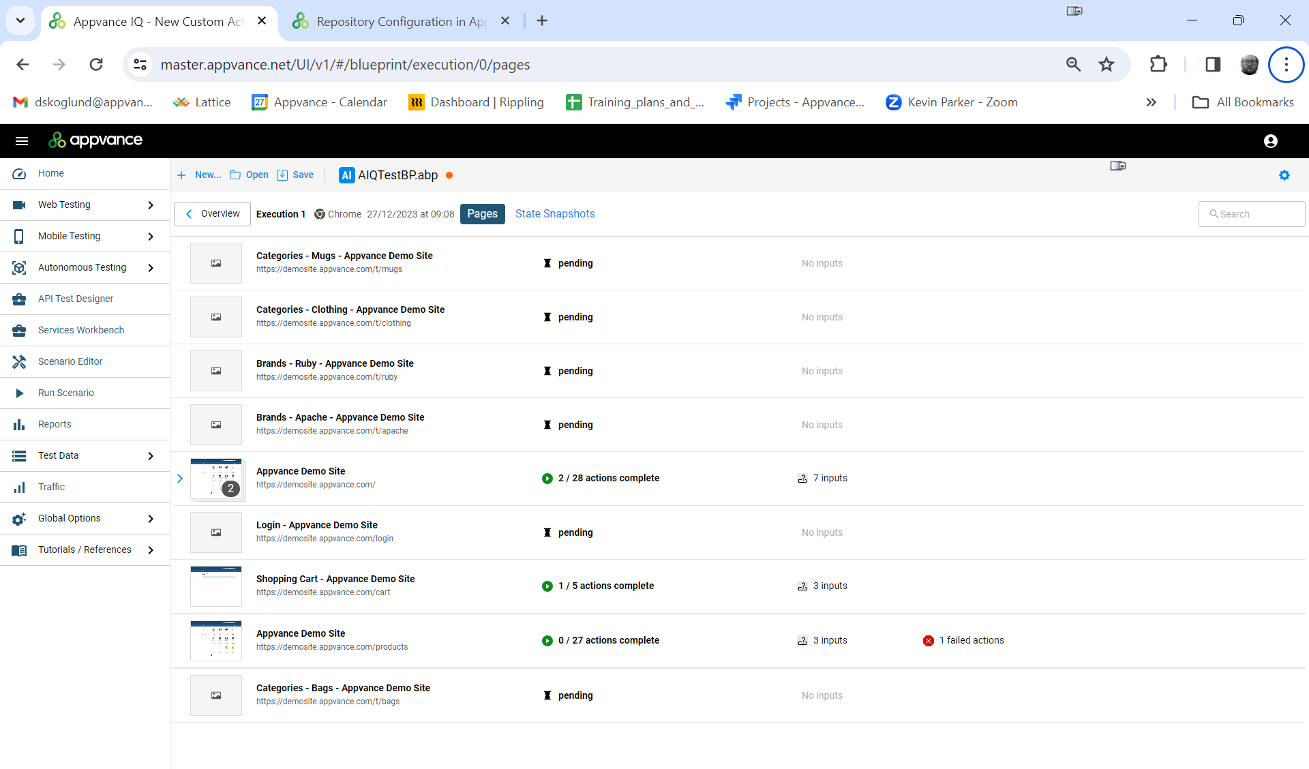The height and width of the screenshot is (769, 1309).
Task: Click the Open blueprint button
Action: (x=249, y=175)
